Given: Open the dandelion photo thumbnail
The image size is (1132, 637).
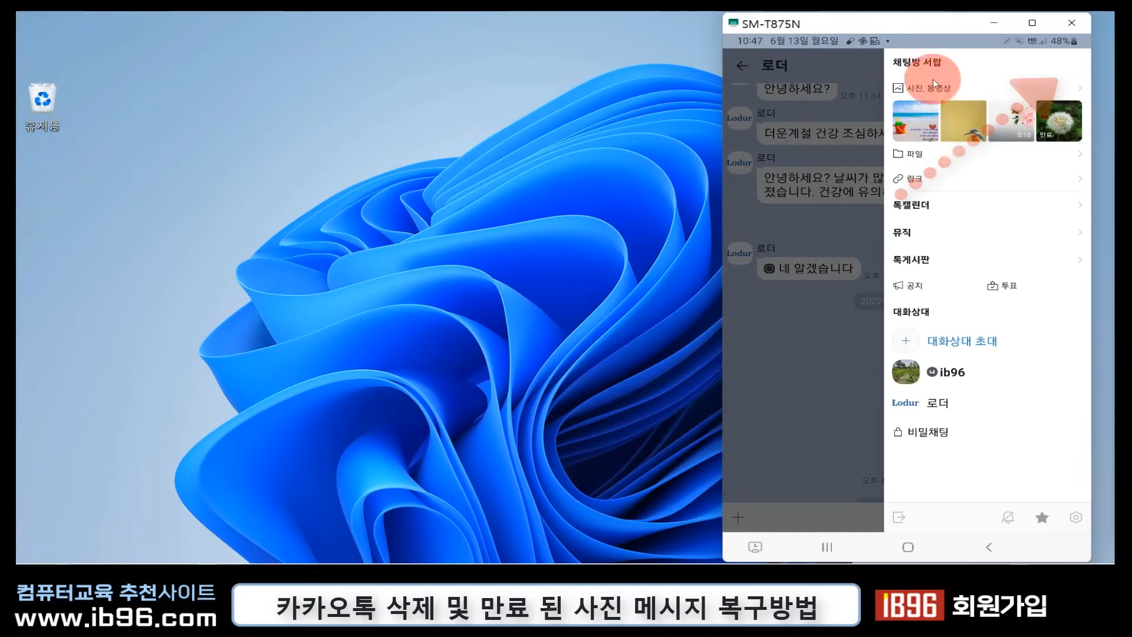Looking at the screenshot, I should pos(1059,121).
